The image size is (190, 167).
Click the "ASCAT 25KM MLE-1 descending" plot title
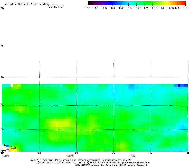tap(27, 4)
